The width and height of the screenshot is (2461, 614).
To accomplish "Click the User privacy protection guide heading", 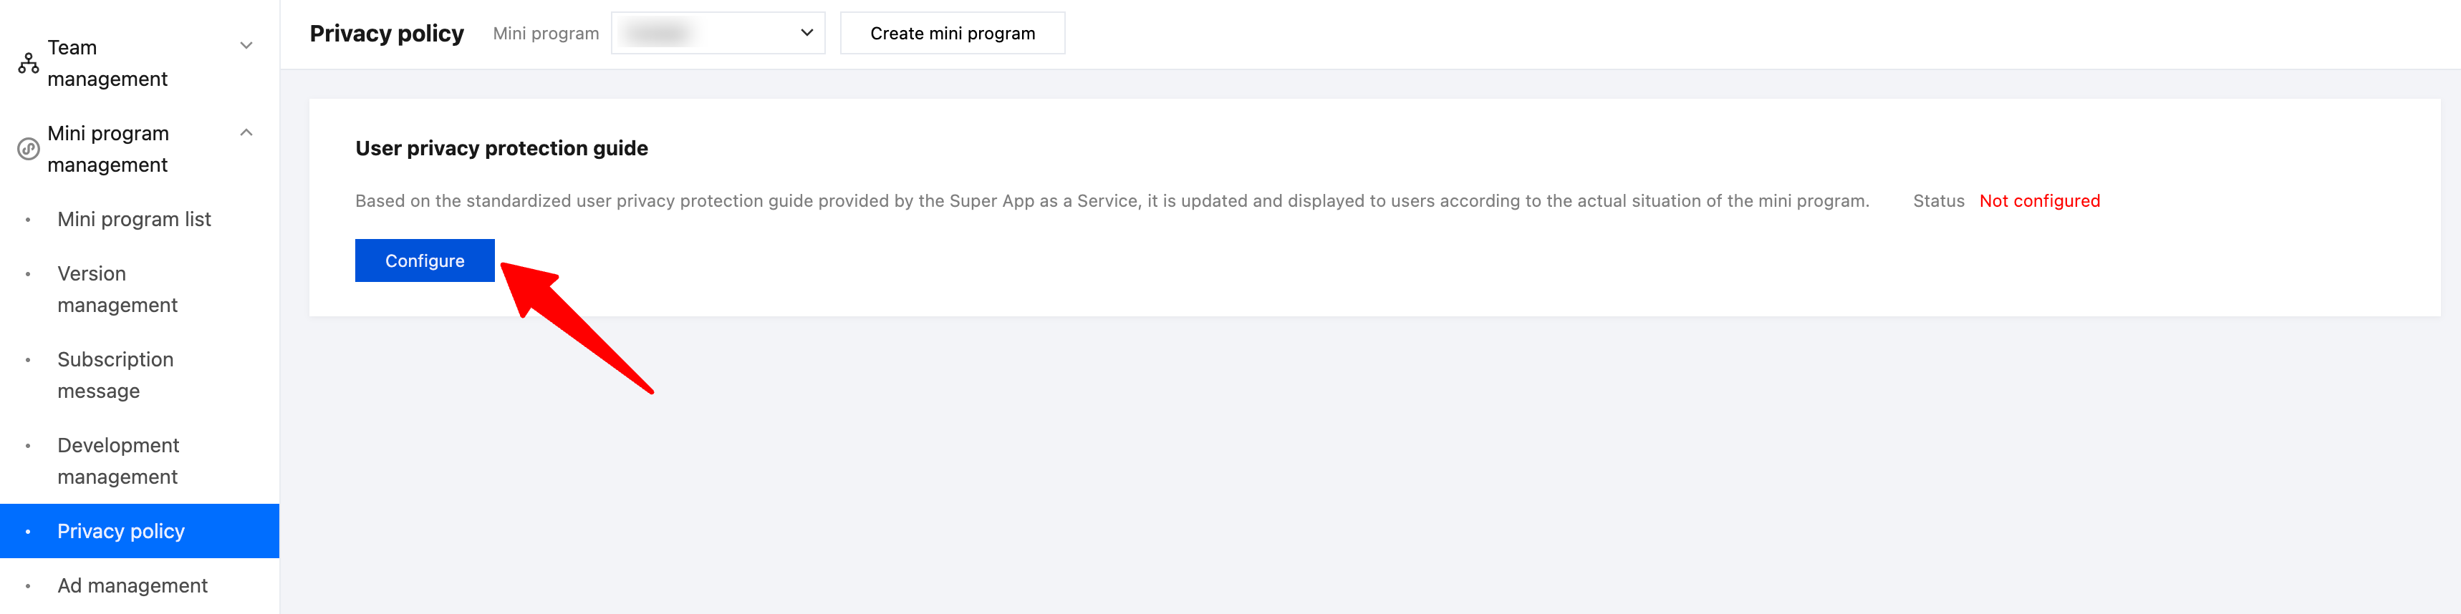I will point(501,148).
